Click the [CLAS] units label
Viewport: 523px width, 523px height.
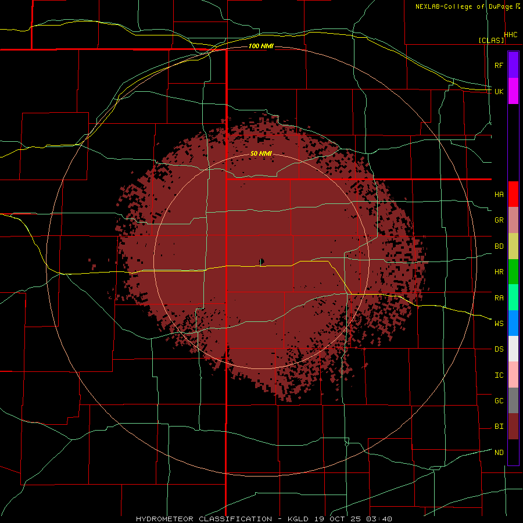point(491,40)
